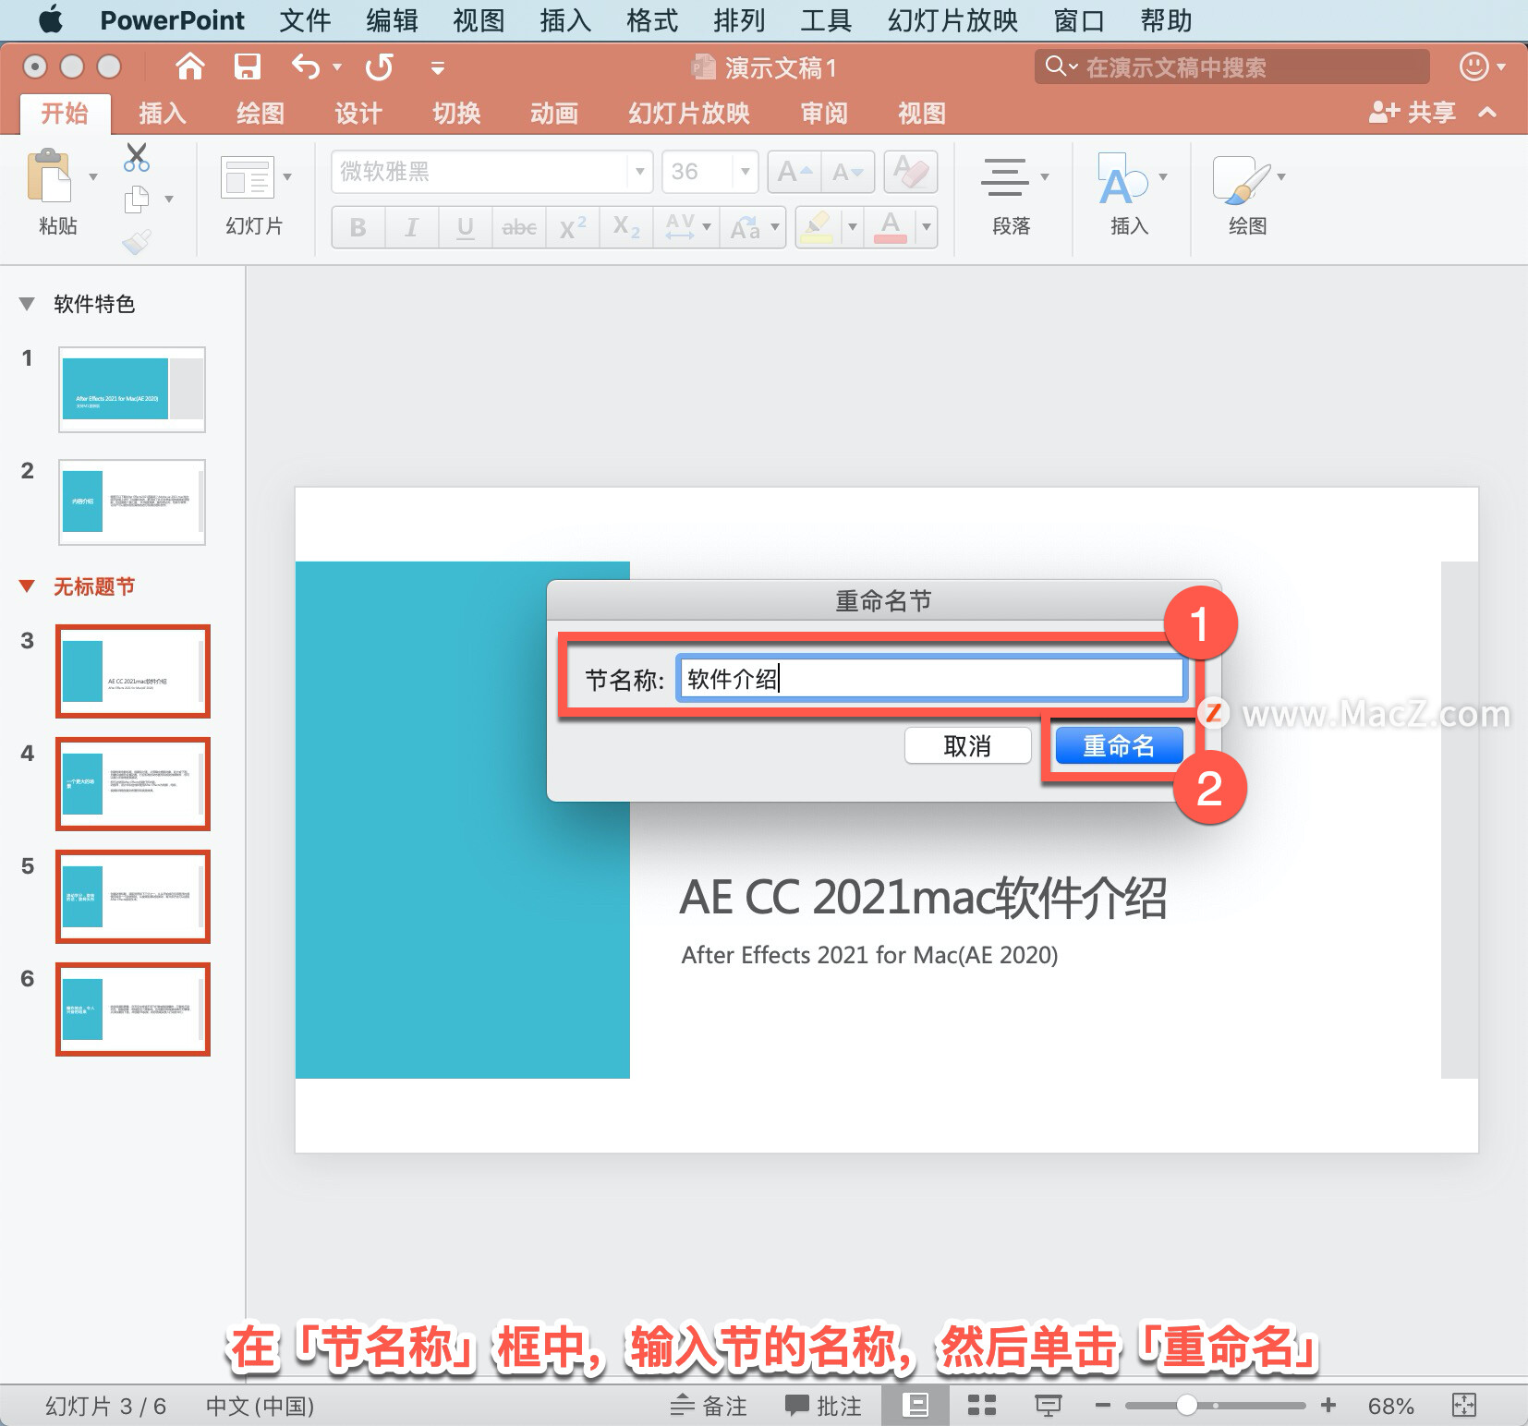Apply the red font color

coord(891,227)
